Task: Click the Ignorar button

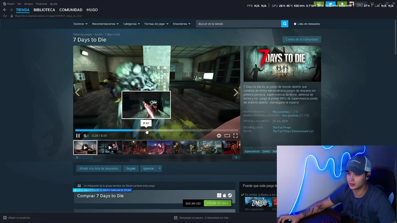Action: [149, 168]
